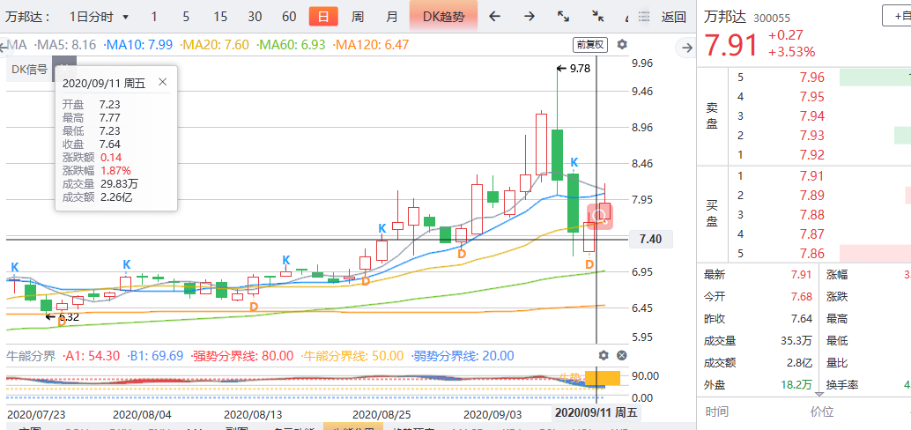Remove the 牛熊分界 indicator panel
Image resolution: width=911 pixels, height=430 pixels.
(x=622, y=356)
